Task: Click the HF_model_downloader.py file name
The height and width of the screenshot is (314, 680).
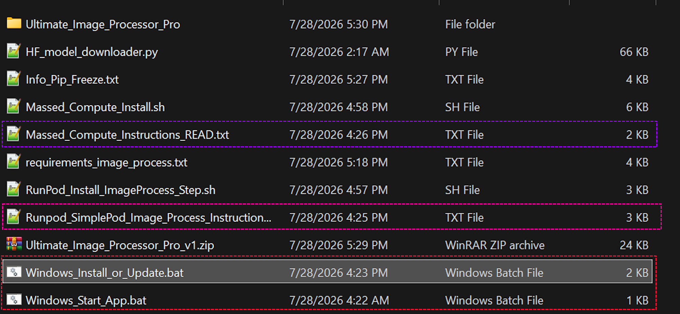Action: (x=92, y=52)
